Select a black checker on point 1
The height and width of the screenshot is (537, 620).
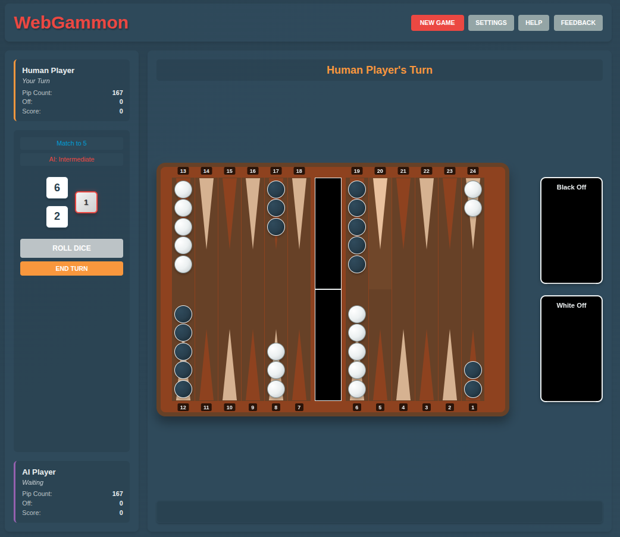pos(473,370)
